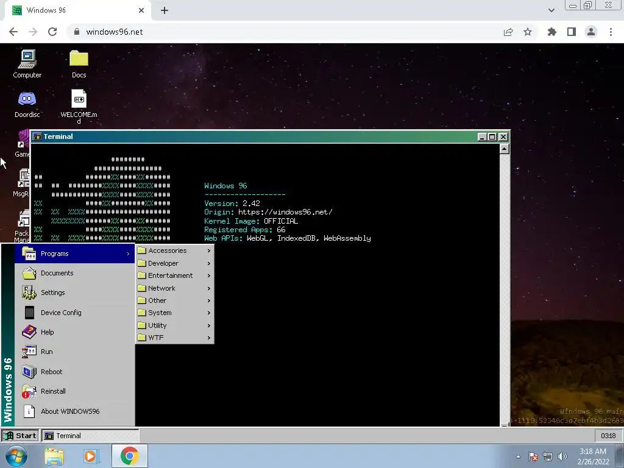Expand the Other submenu arrow
The image size is (624, 468).
[209, 300]
